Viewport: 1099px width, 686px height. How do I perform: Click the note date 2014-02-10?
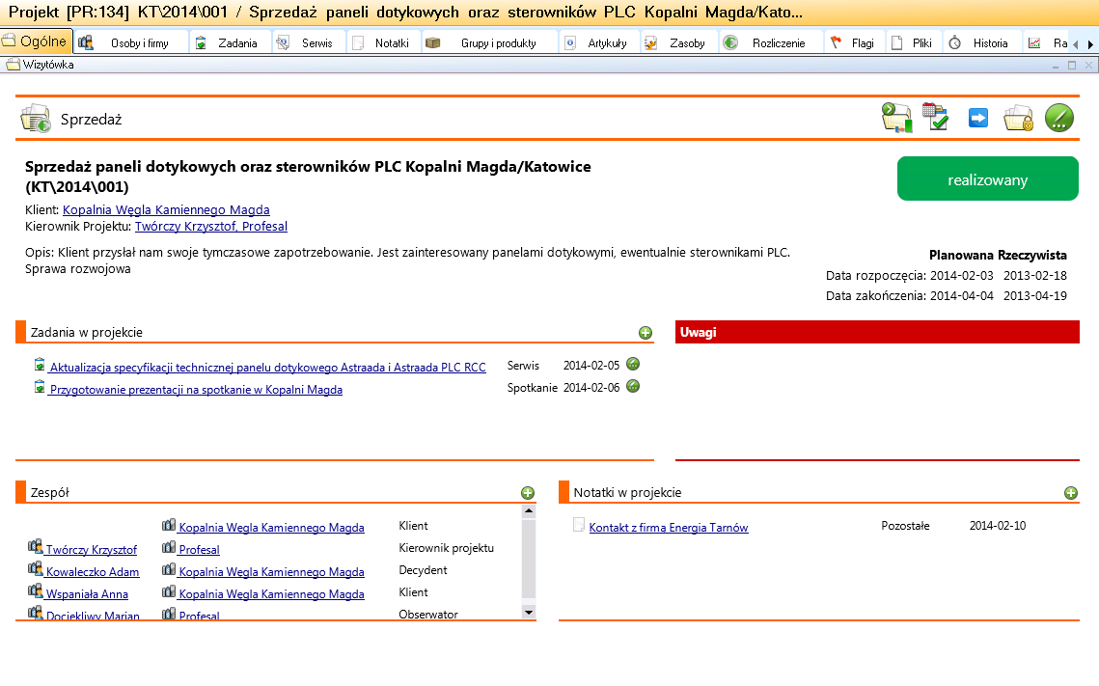coord(998,526)
